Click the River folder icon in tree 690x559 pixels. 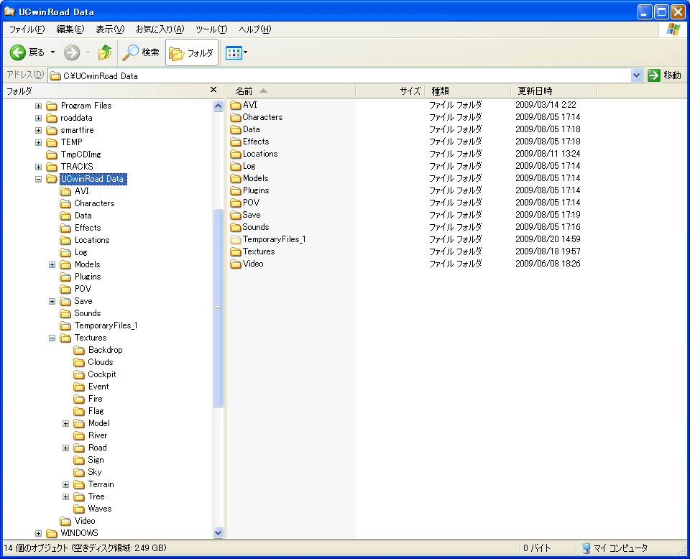(x=79, y=435)
